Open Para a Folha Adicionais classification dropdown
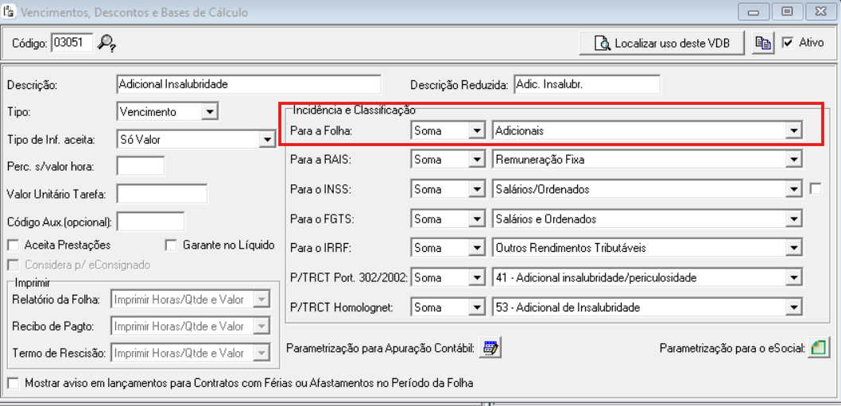 (x=793, y=131)
